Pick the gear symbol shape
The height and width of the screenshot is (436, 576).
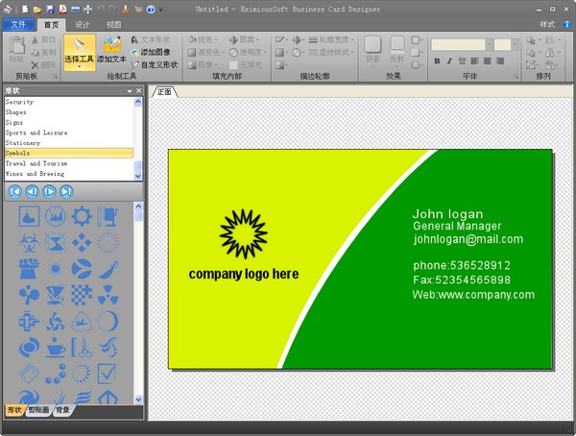(x=82, y=216)
